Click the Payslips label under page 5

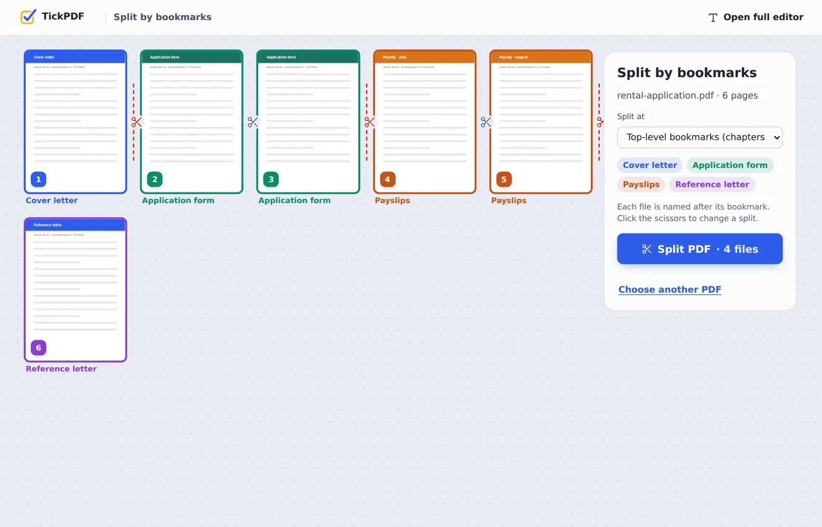[509, 201]
